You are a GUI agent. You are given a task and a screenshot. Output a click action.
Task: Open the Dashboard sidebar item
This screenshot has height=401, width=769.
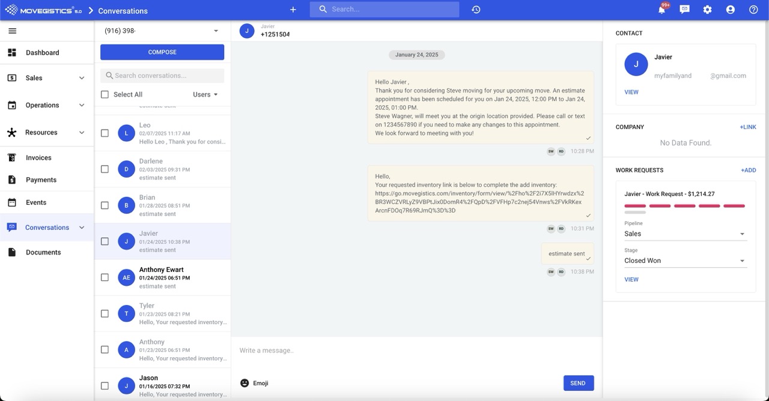(x=42, y=53)
